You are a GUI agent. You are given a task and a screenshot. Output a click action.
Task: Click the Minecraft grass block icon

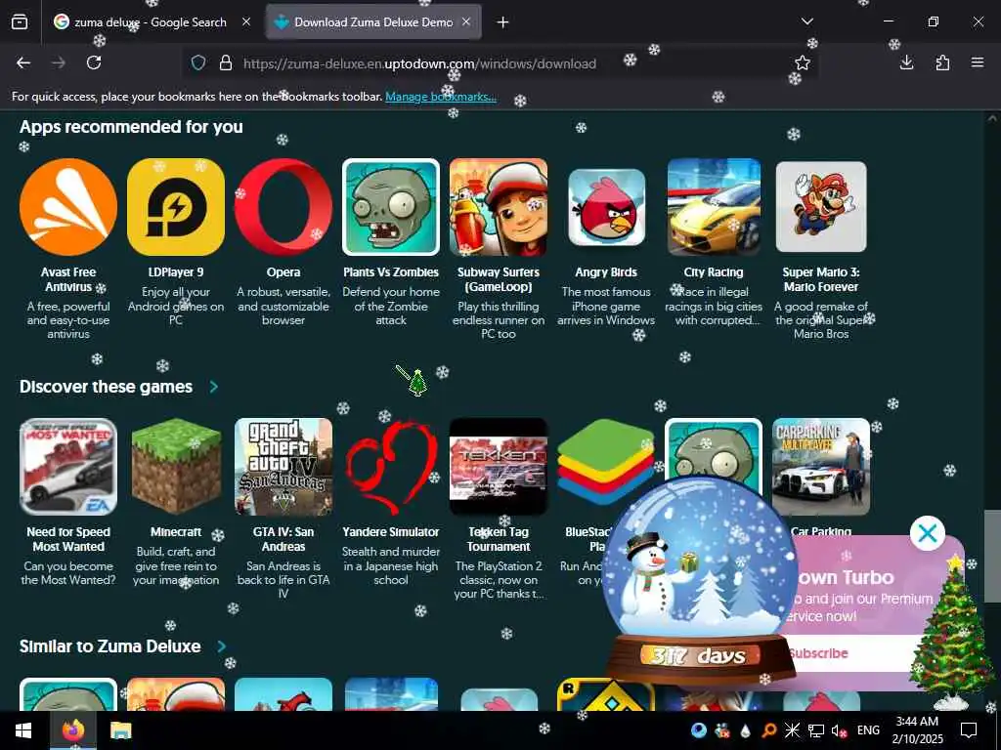tap(176, 467)
